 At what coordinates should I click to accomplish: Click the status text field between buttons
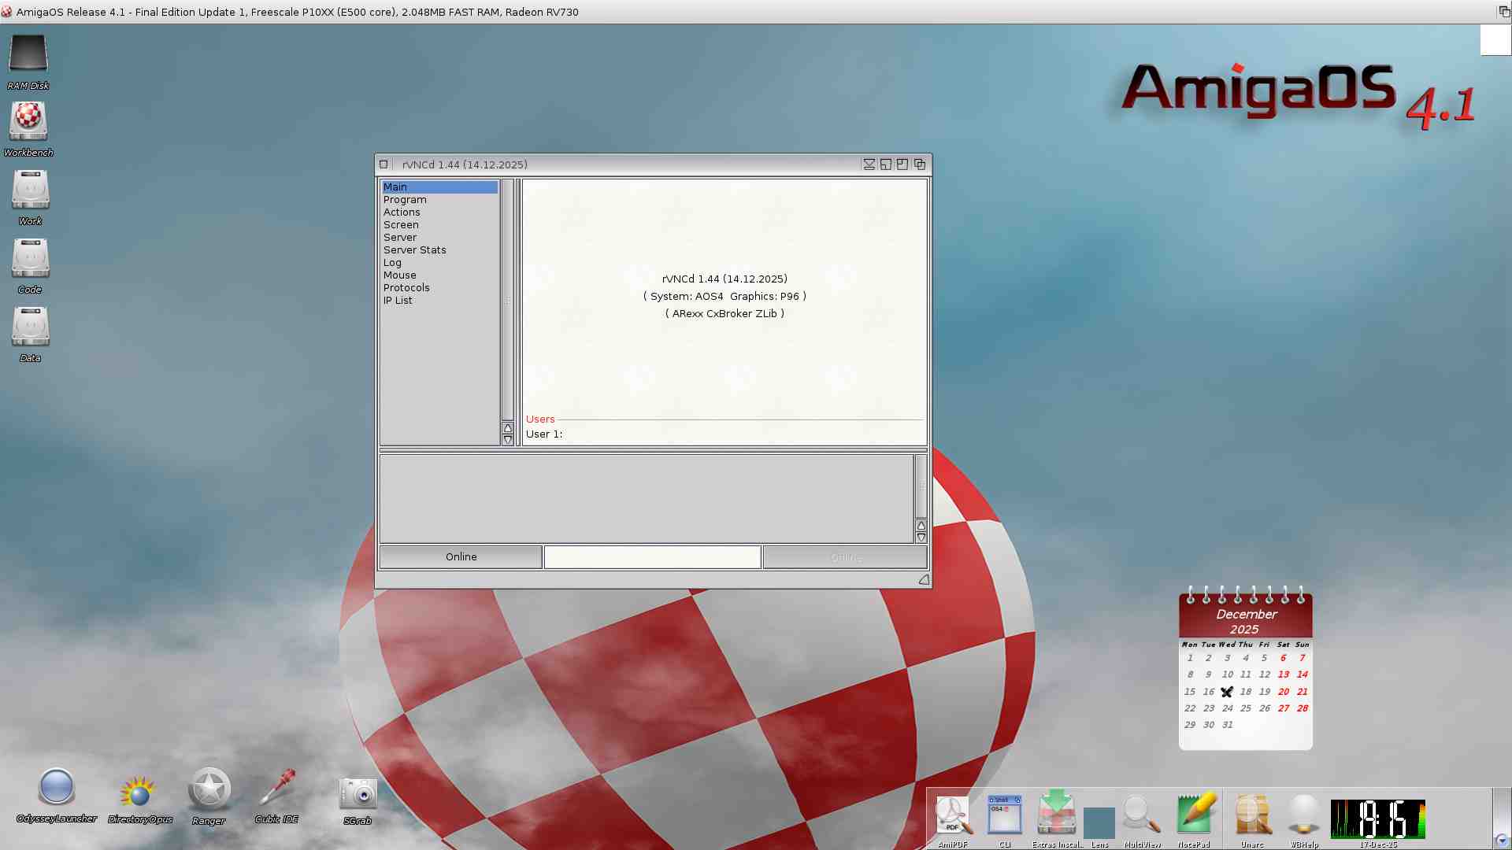(652, 557)
